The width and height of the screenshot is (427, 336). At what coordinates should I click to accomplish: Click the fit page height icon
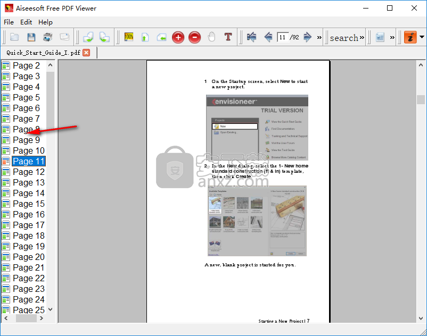[145, 37]
